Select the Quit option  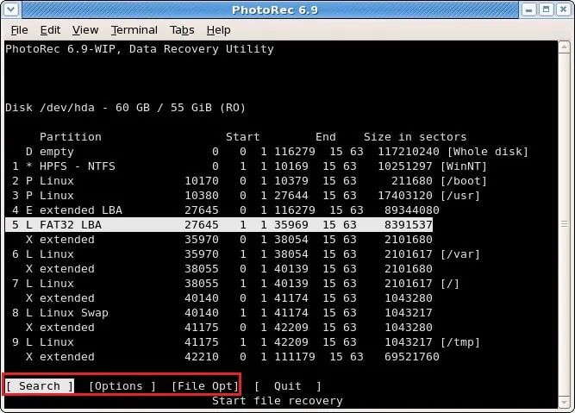(x=288, y=386)
